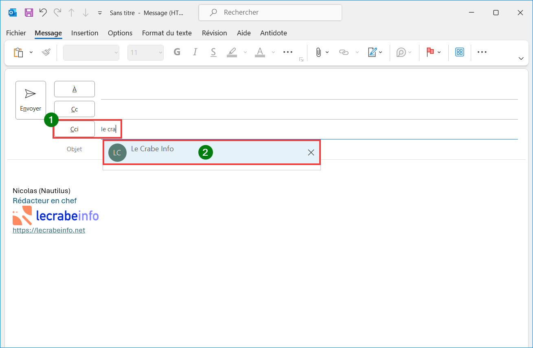This screenshot has width=533, height=348.
Task: Open the https://lecrabeinfo.net link
Action: pos(49,230)
